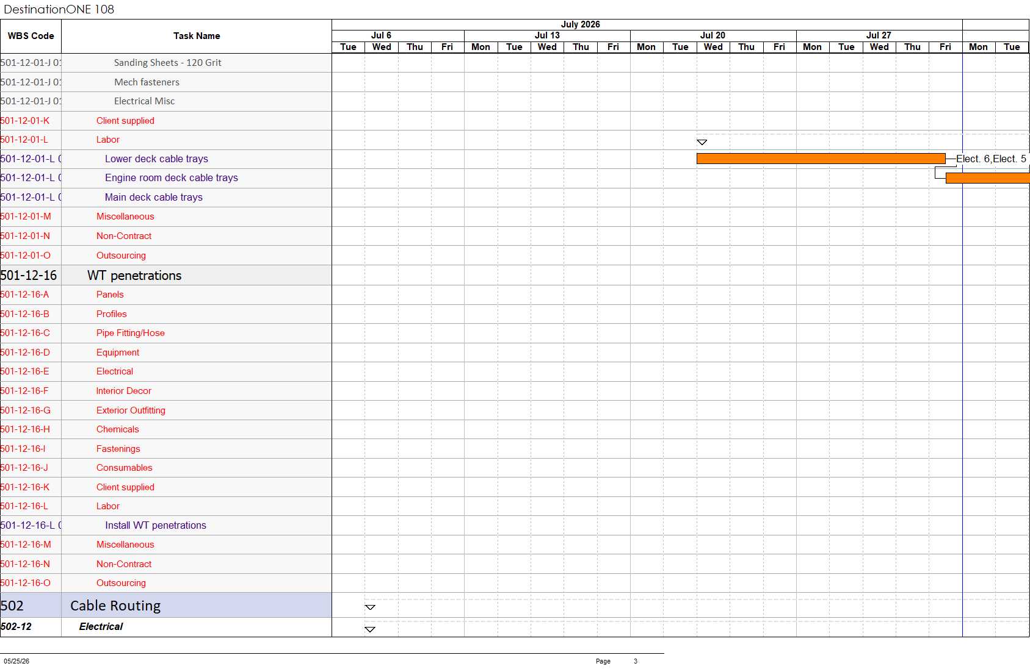Screen dimensions: 1030x669
Task: Click the Elect. 6,Elect. 5 resource label
Action: [x=991, y=159]
